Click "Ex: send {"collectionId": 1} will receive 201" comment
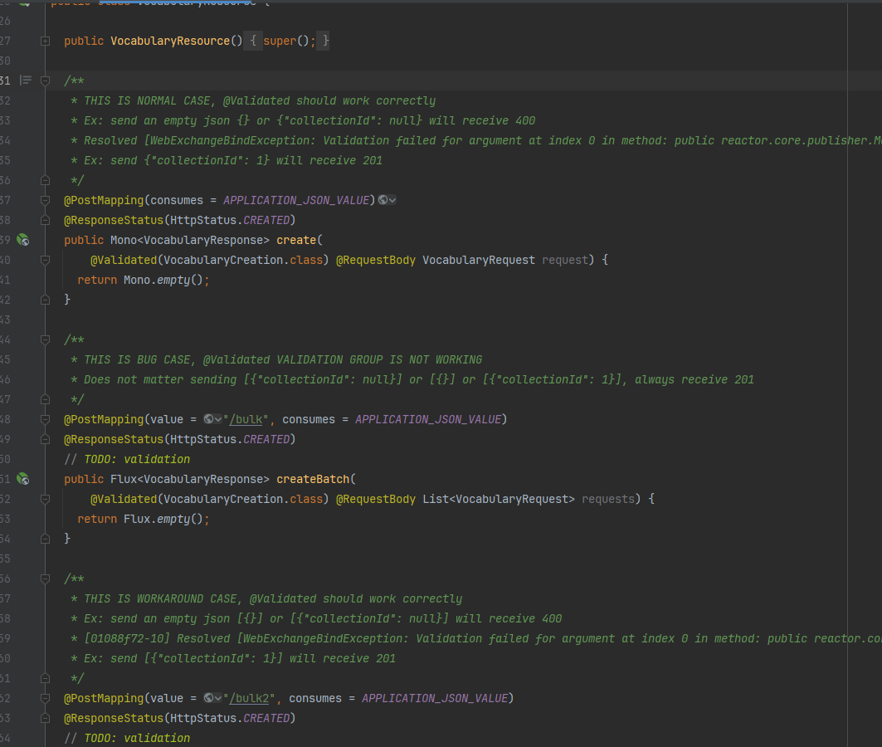The height and width of the screenshot is (747, 882). (x=227, y=160)
